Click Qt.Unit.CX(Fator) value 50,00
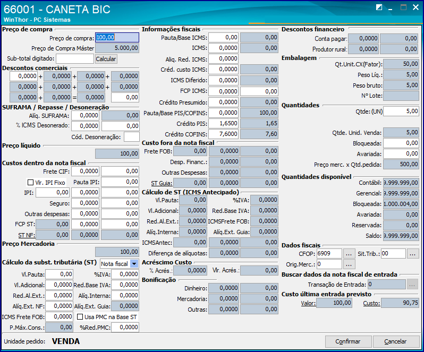 (x=401, y=64)
